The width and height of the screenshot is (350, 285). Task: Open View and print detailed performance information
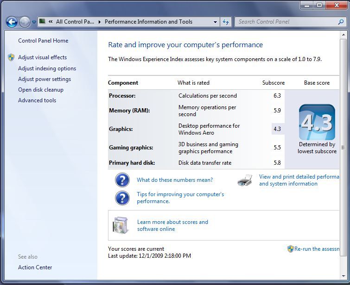(299, 180)
